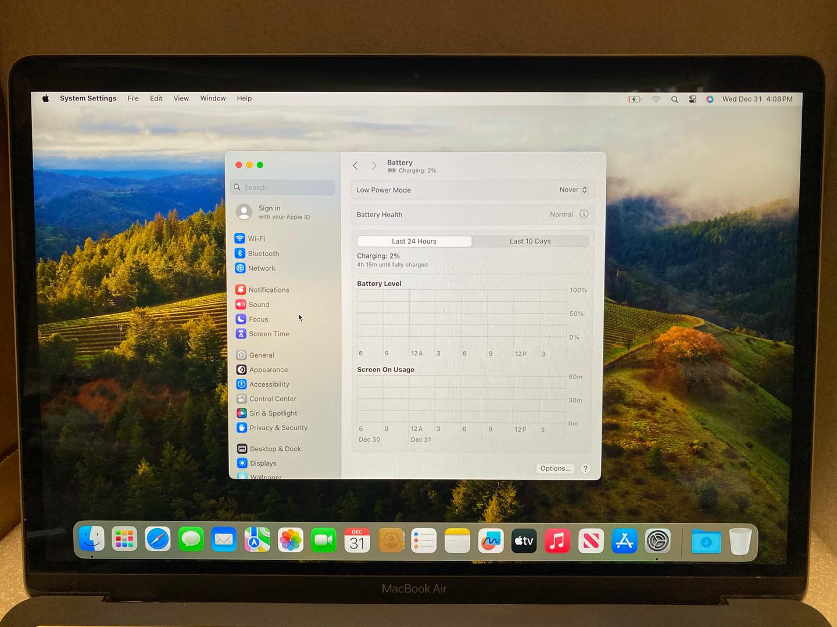Launch FaceTime from the Dock
This screenshot has height=627, width=837.
[x=324, y=540]
